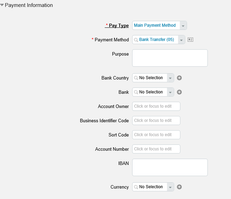Click the search icon in Currency field

136,187
